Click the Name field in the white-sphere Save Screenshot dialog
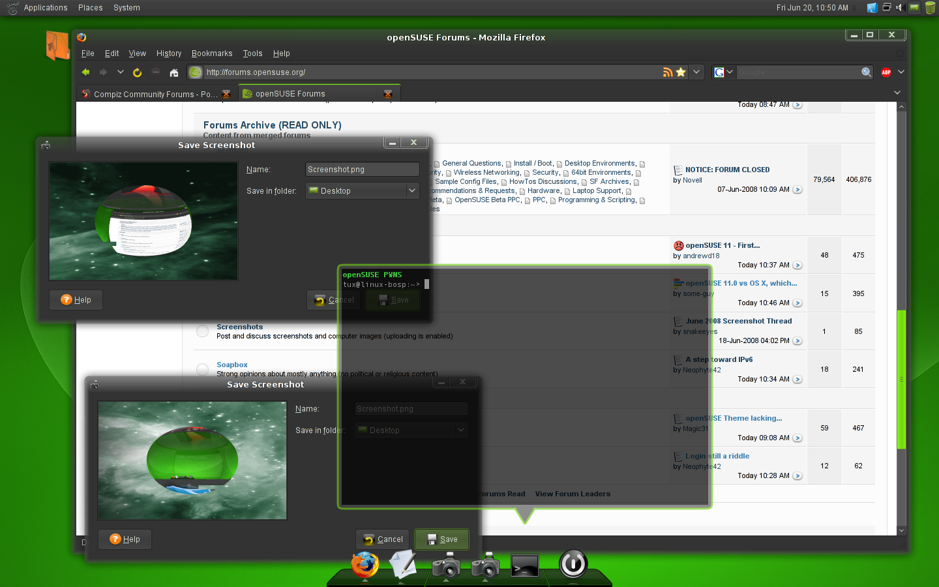The height and width of the screenshot is (587, 939). pyautogui.click(x=362, y=170)
